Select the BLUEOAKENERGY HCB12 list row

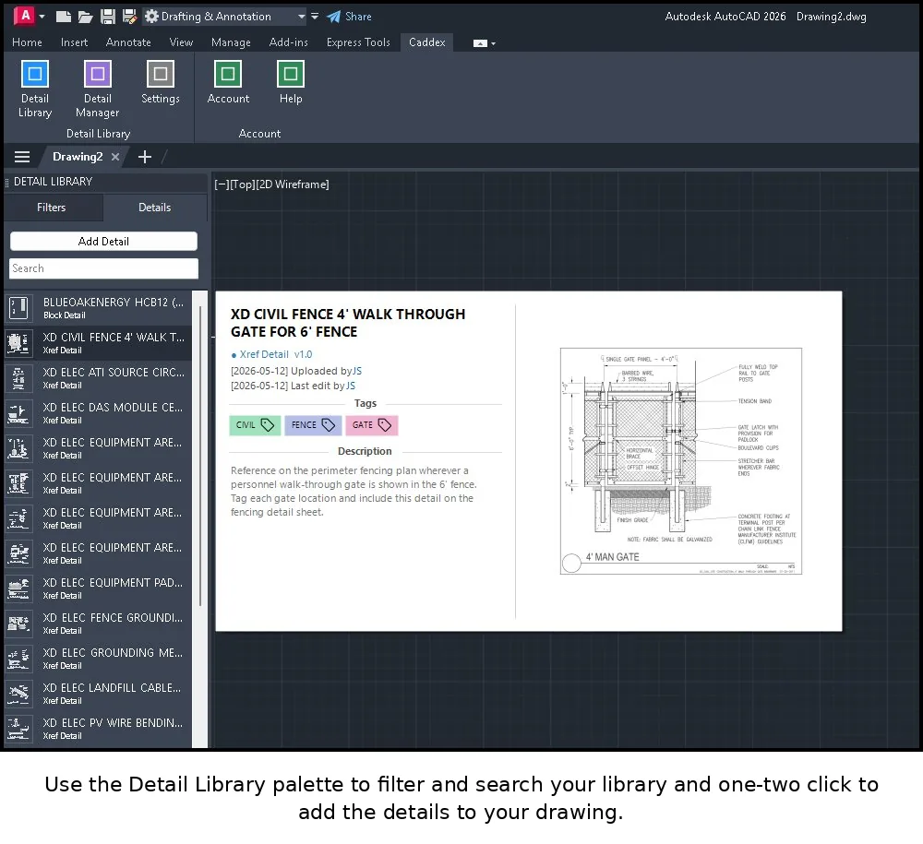pyautogui.click(x=99, y=307)
